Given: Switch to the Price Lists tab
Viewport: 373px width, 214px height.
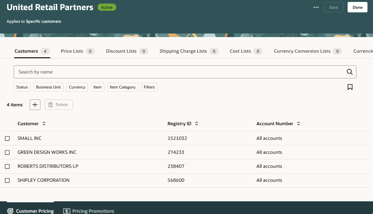Looking at the screenshot, I should coord(78,51).
